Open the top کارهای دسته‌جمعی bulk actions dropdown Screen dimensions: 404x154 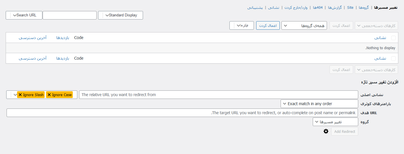[x=376, y=25]
